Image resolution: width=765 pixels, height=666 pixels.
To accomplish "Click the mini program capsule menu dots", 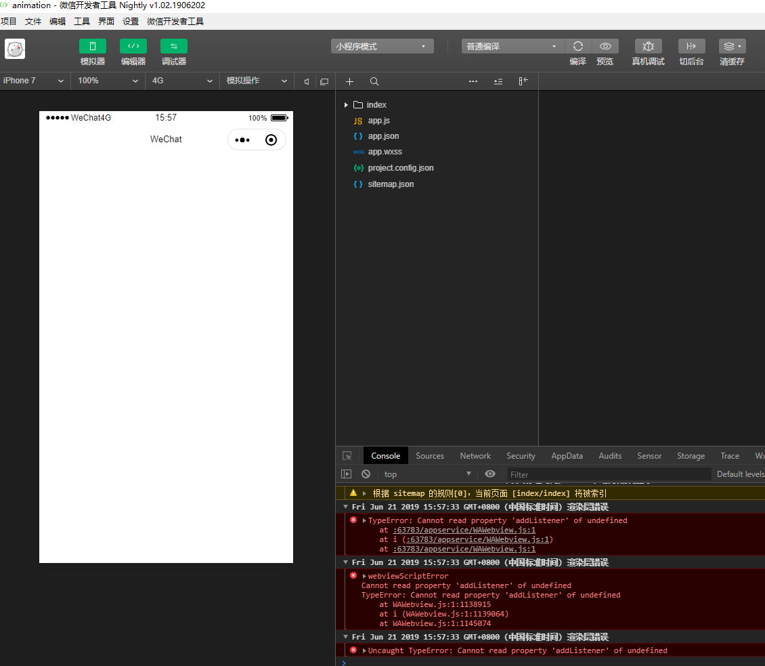I will click(x=242, y=140).
